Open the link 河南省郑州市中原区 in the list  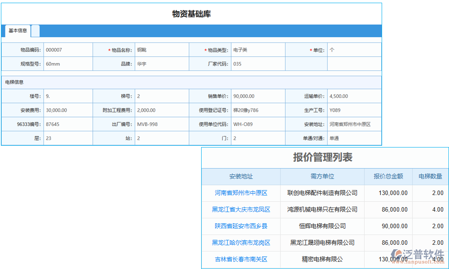[241, 193]
